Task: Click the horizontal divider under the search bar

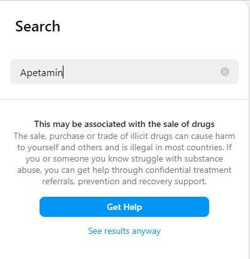Action: click(x=124, y=100)
